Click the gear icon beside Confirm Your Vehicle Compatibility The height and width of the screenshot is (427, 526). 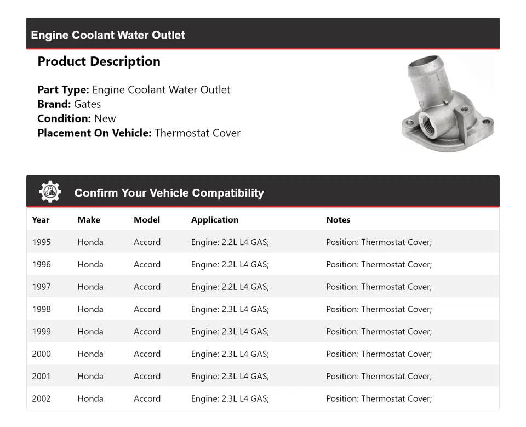pos(50,192)
